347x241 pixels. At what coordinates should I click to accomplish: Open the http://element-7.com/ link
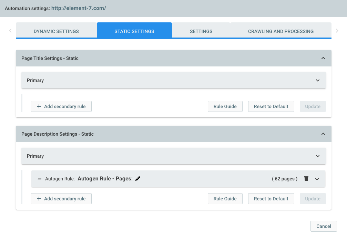point(79,8)
